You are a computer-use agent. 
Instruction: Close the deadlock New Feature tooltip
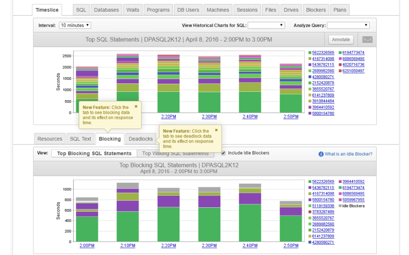[x=216, y=130]
